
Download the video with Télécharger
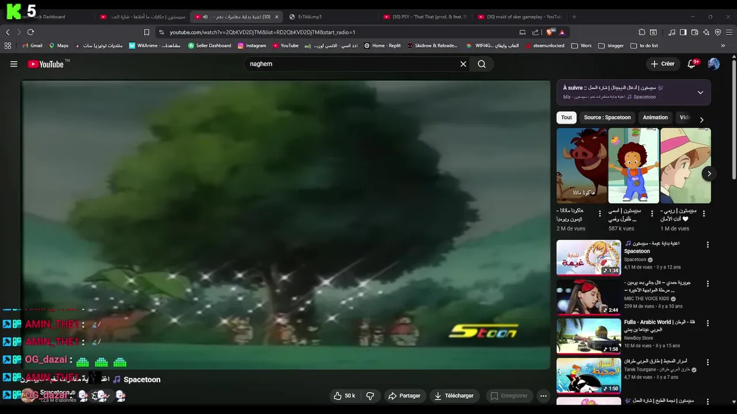(x=454, y=396)
